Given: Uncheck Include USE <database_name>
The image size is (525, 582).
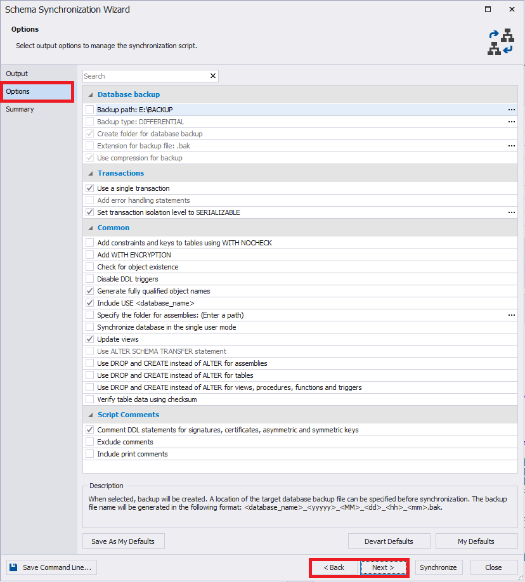Looking at the screenshot, I should click(89, 303).
